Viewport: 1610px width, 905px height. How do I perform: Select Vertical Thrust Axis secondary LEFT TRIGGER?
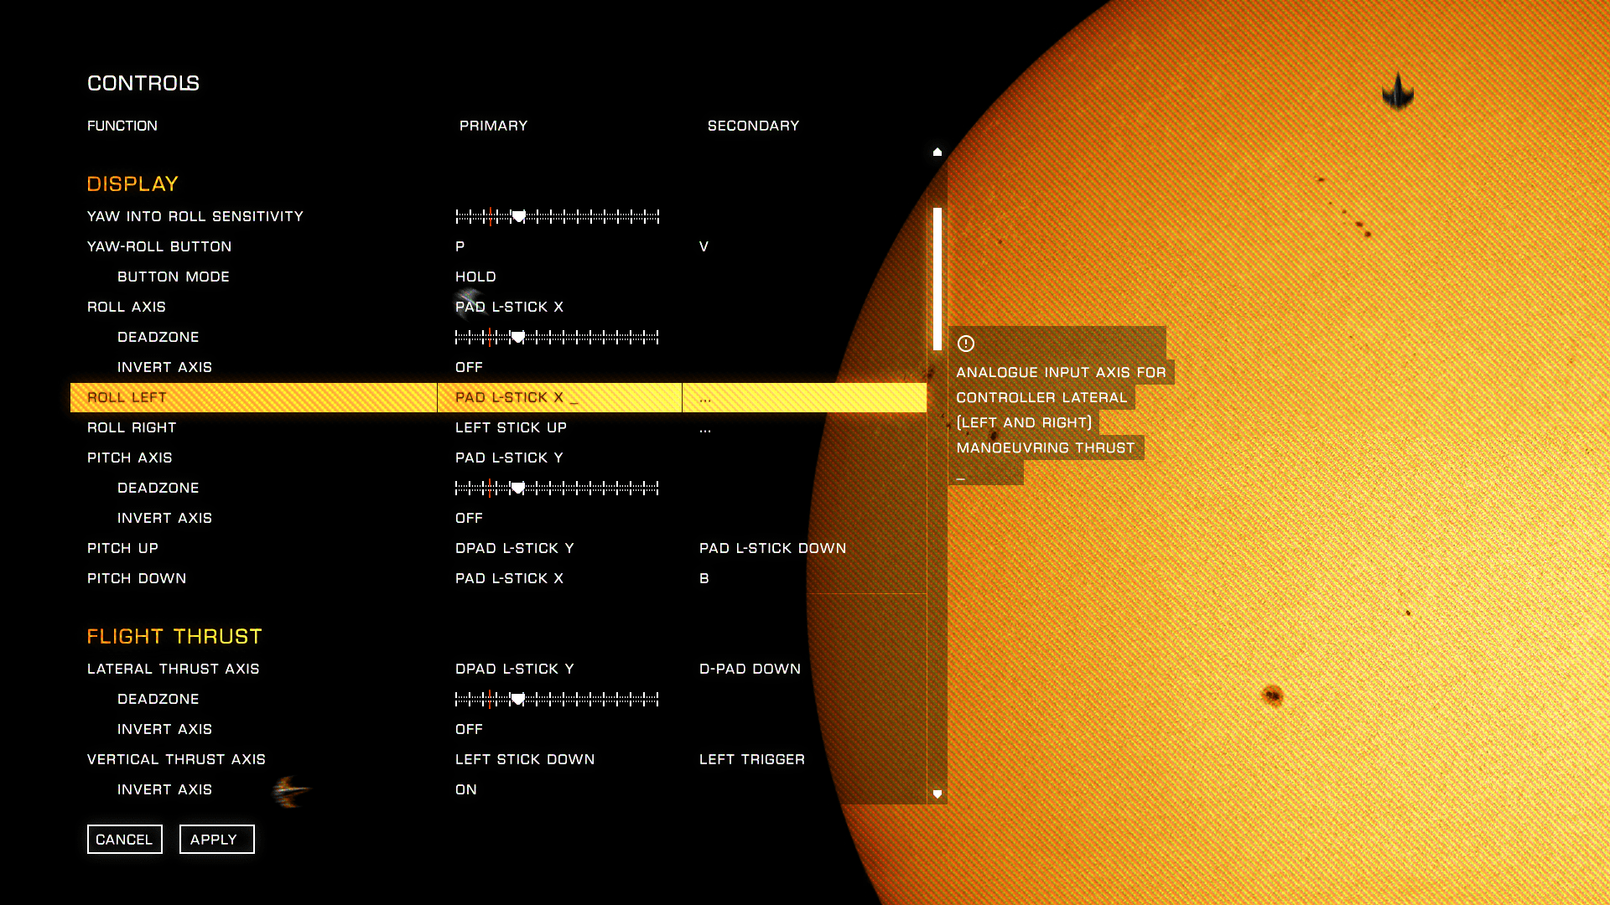(751, 759)
